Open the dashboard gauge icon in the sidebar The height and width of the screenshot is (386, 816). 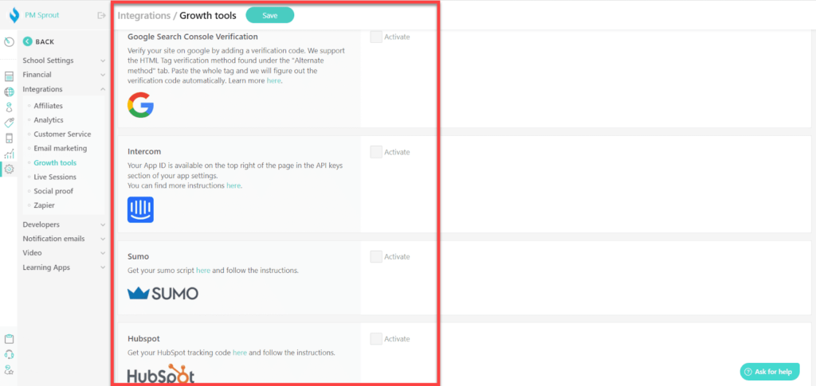tap(9, 42)
